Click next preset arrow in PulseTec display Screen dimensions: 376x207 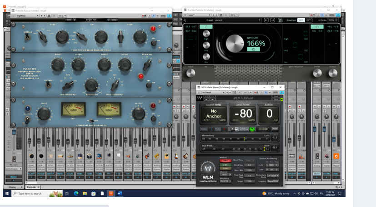coord(108,20)
